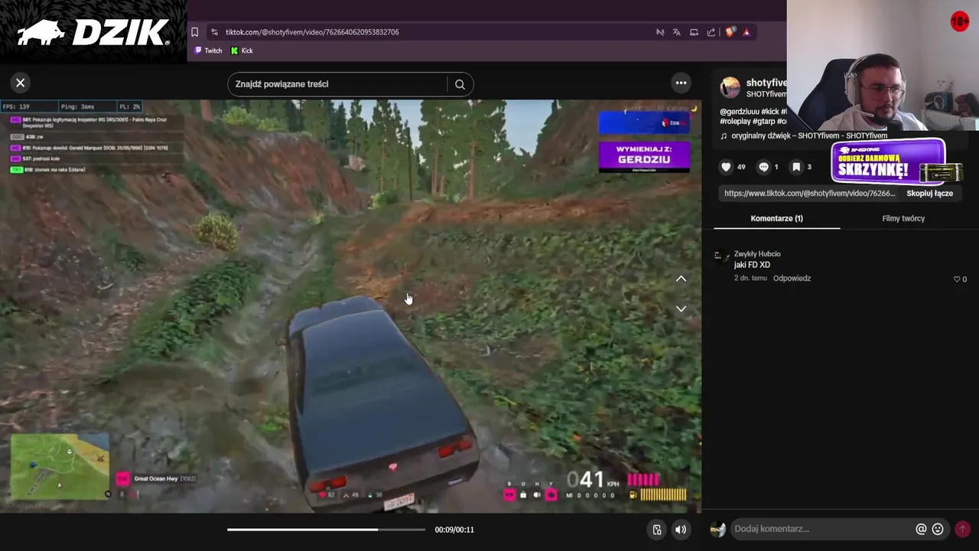The width and height of the screenshot is (979, 551).
Task: Seek on the video progress bar
Action: coord(326,530)
